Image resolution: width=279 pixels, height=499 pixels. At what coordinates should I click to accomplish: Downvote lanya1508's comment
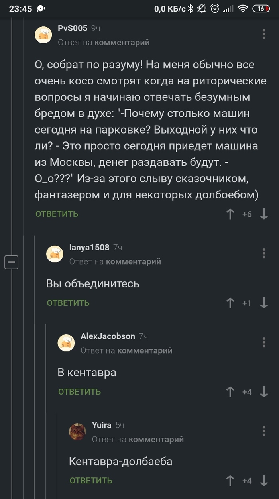[x=264, y=303]
